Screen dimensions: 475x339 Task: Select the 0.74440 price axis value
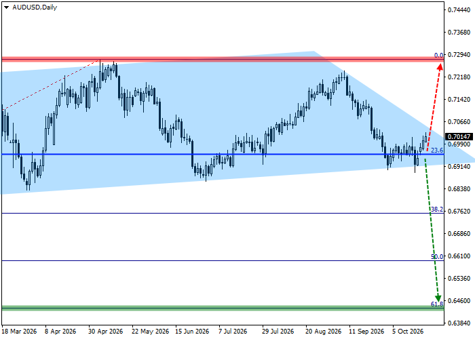point(459,10)
